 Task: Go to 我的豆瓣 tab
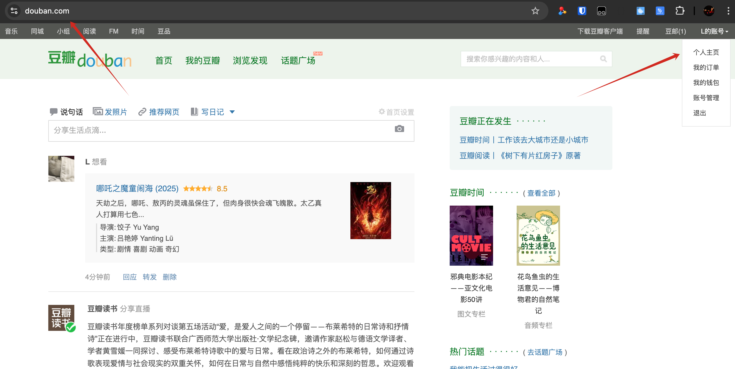(203, 60)
